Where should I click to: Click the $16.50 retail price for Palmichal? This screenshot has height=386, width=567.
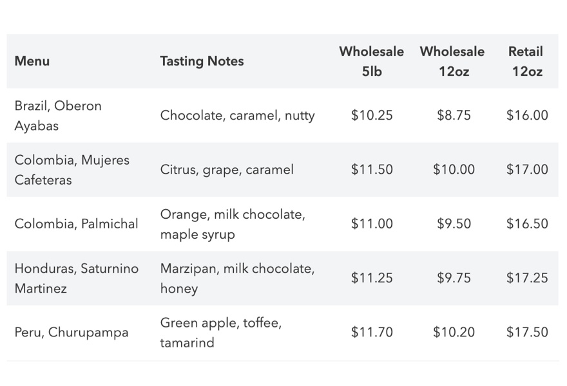(527, 223)
